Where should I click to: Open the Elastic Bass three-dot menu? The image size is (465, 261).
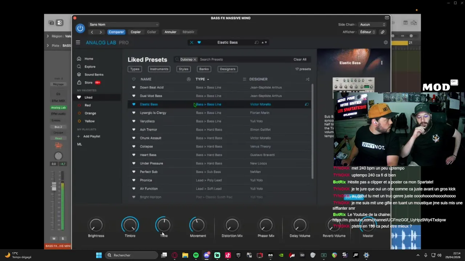(381, 63)
